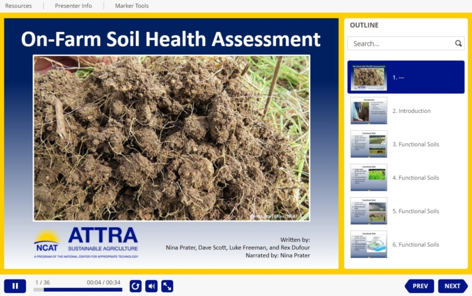
Task: Click the soil photo on the slide
Action: point(171,138)
